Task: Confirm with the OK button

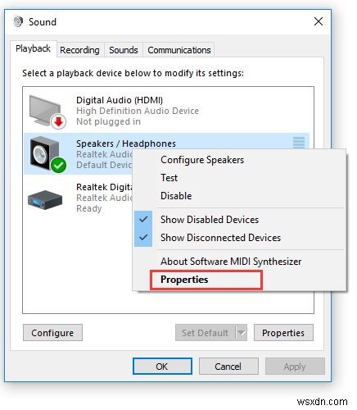Action: coord(162,367)
